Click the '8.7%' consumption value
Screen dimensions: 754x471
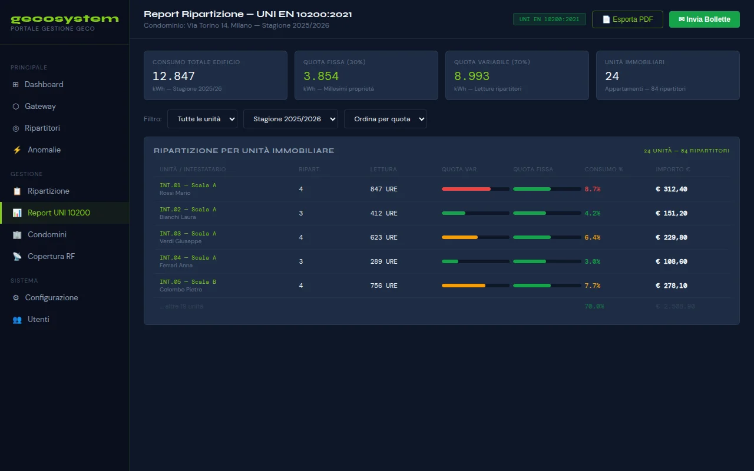coord(593,189)
